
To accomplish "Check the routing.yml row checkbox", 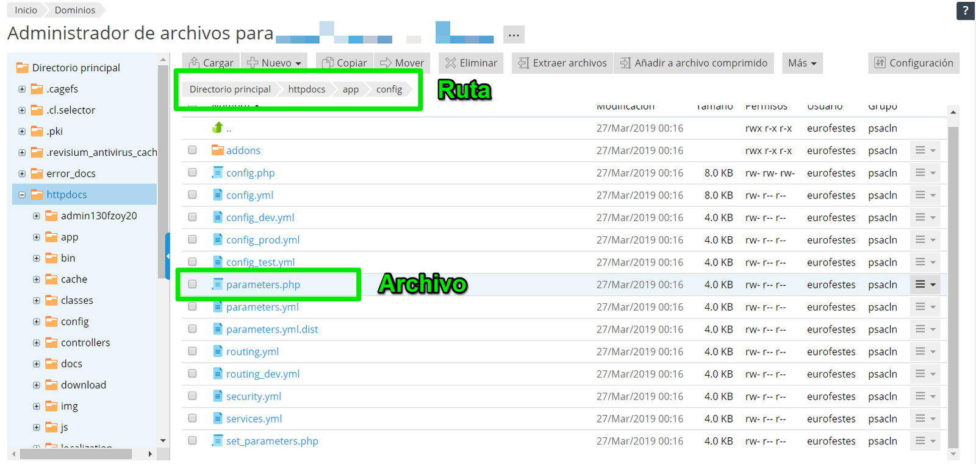I will pyautogui.click(x=192, y=351).
